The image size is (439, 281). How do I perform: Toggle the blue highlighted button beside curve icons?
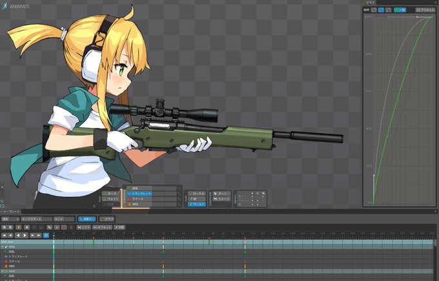point(400,10)
